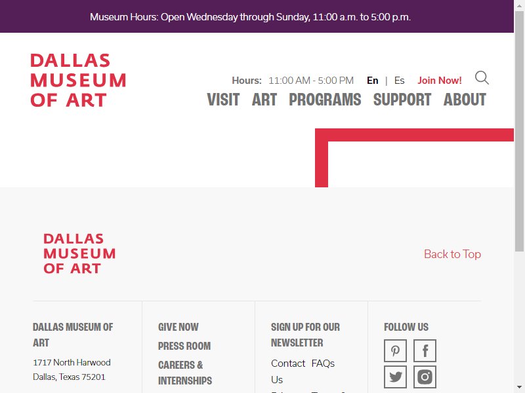Select the En language option

coord(372,81)
